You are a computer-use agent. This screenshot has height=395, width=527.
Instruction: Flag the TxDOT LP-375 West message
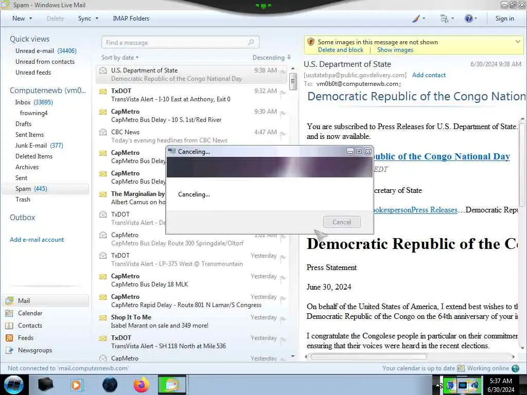[x=283, y=257]
